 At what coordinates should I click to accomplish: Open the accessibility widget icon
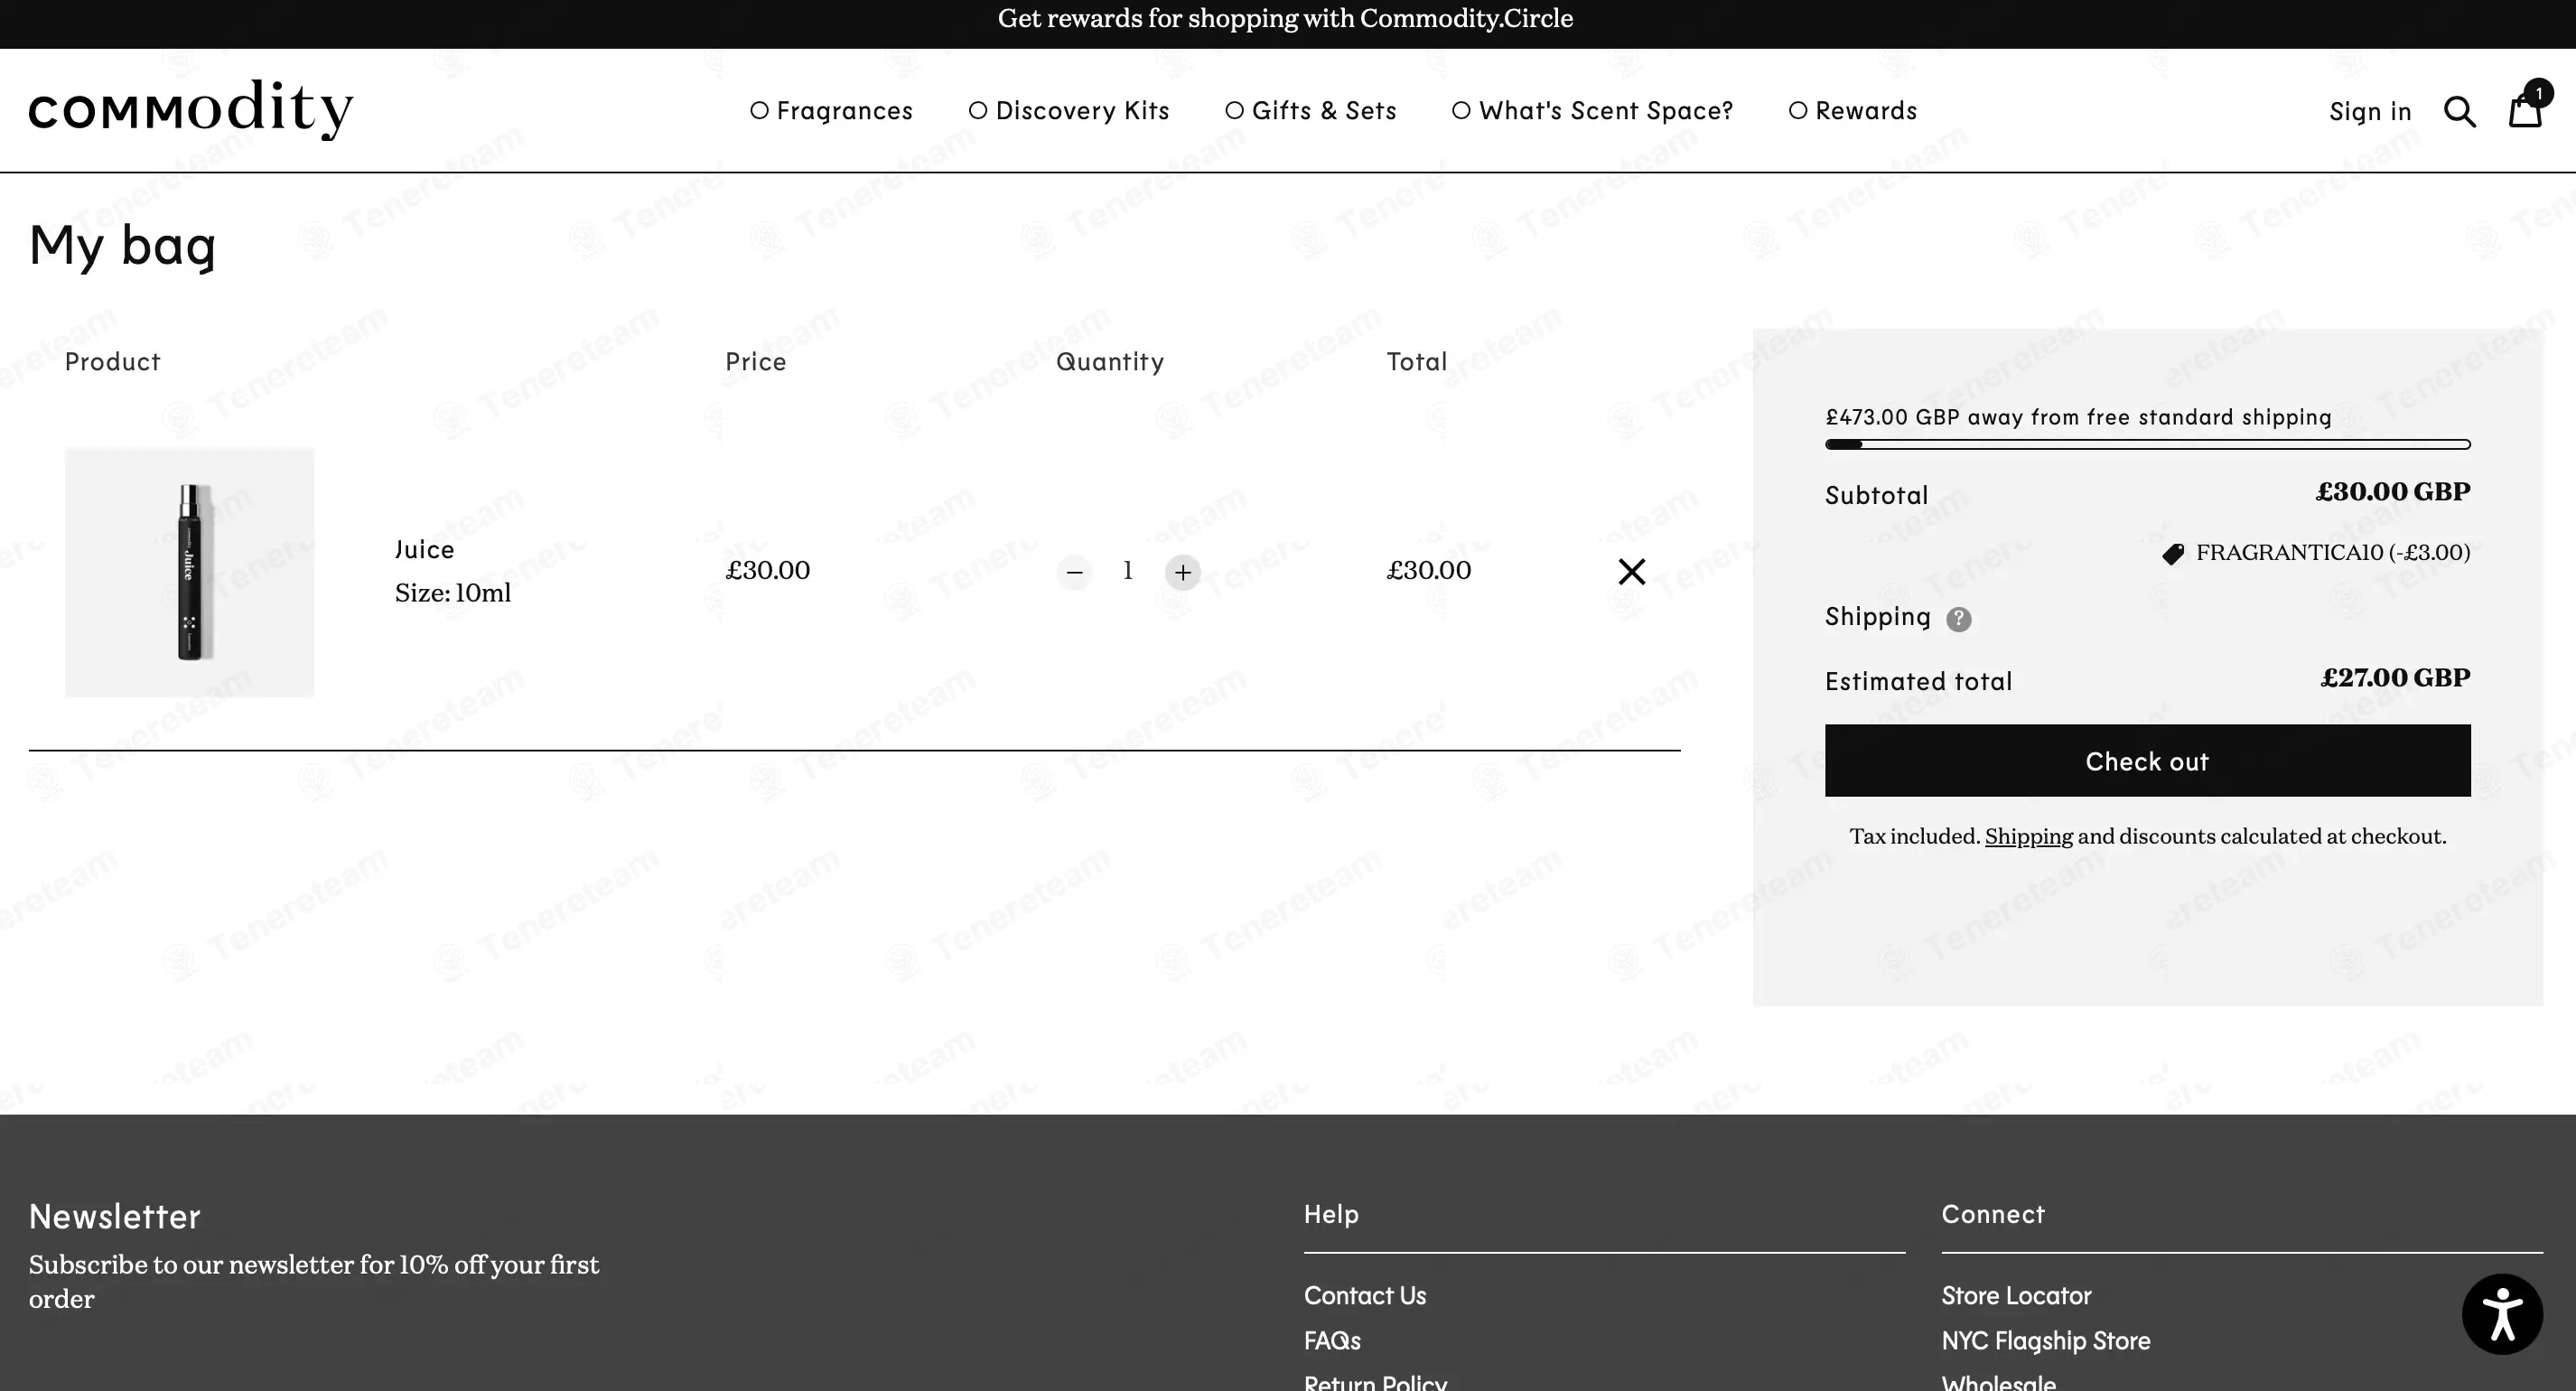point(2502,1314)
